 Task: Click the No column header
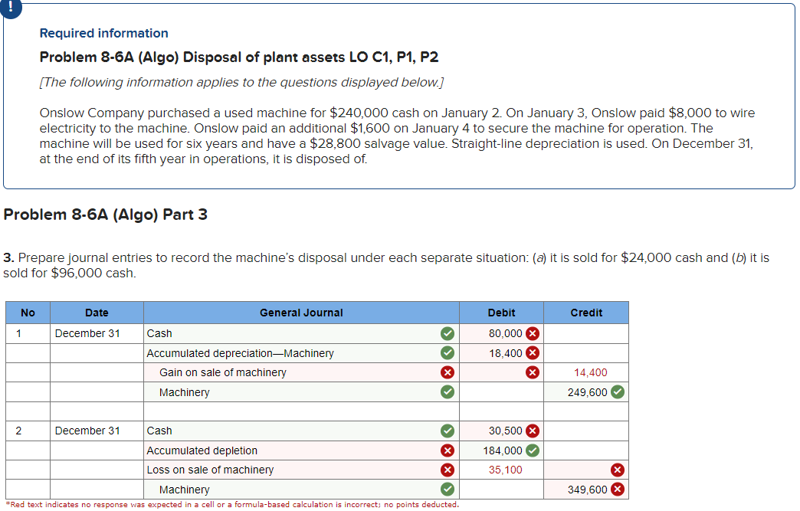coord(28,313)
